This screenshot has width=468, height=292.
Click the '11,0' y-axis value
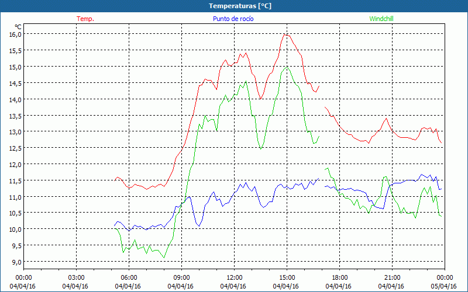(15, 197)
